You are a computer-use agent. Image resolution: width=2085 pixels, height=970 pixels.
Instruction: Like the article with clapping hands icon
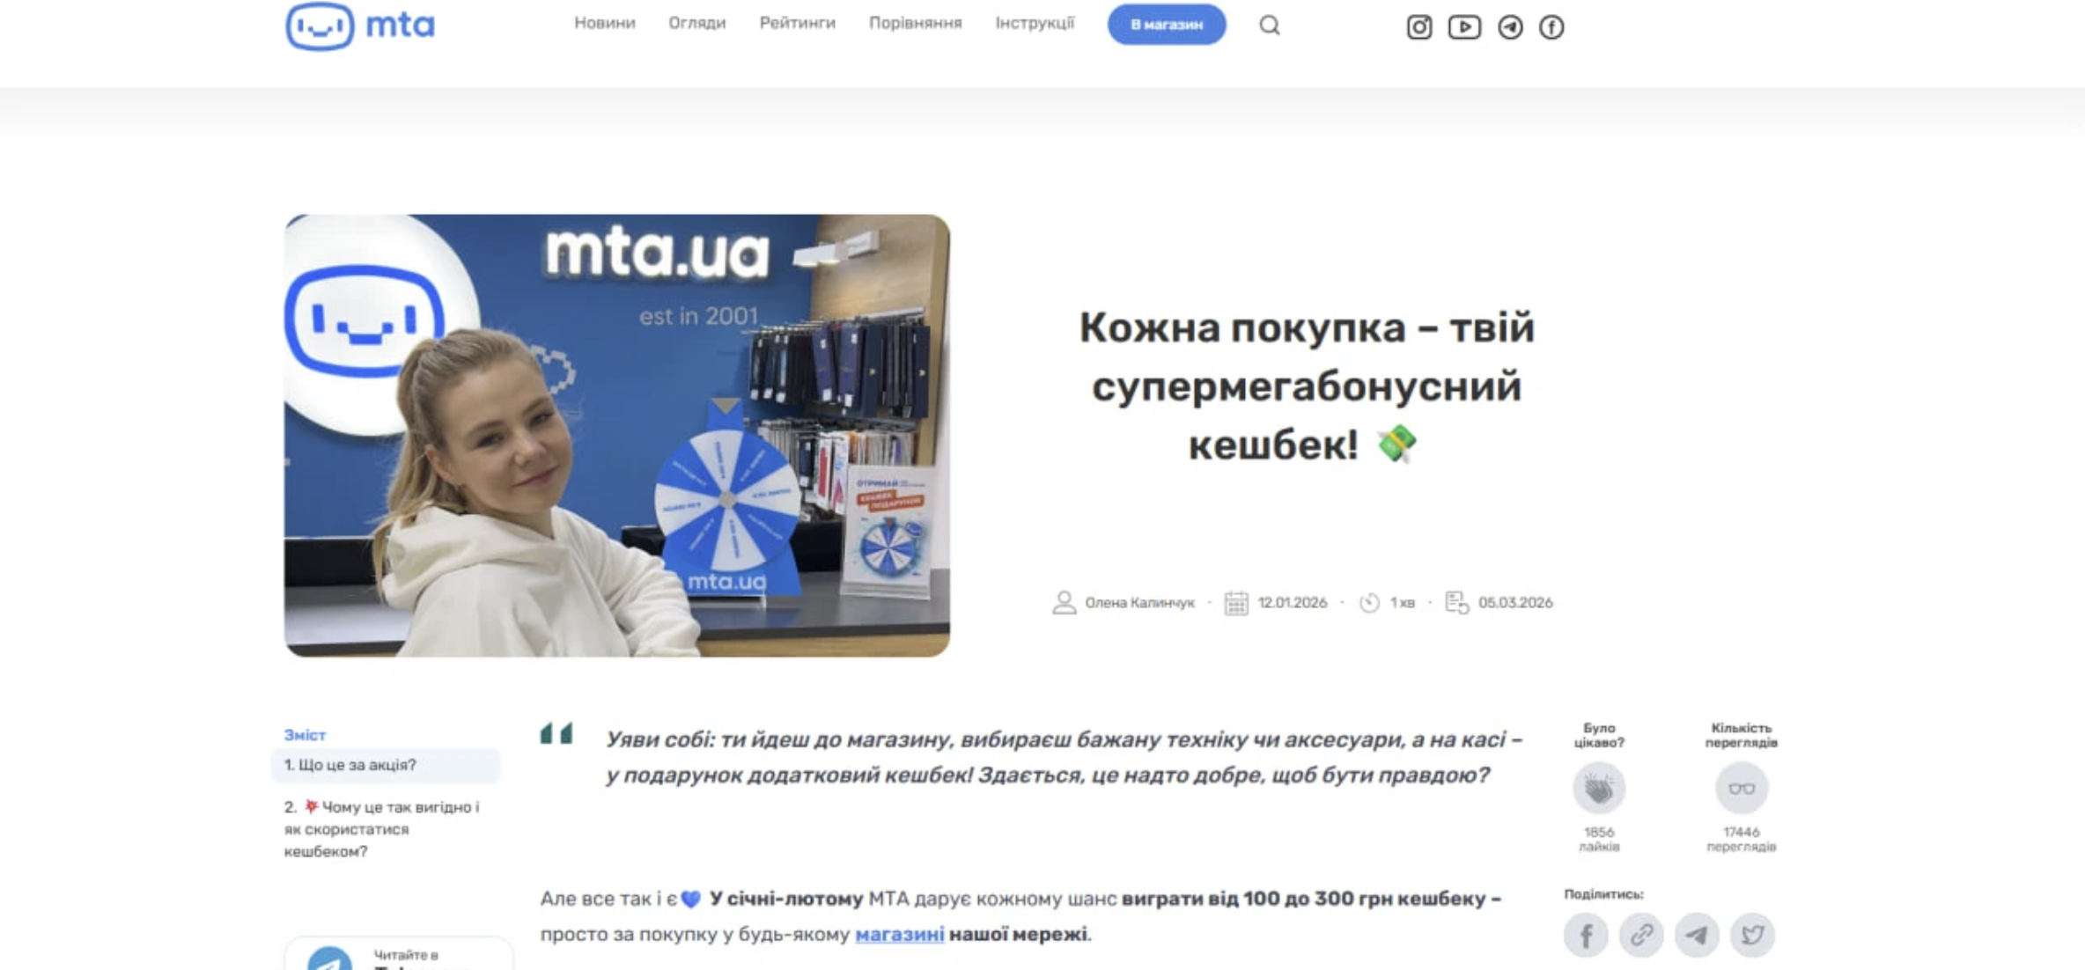coord(1599,788)
